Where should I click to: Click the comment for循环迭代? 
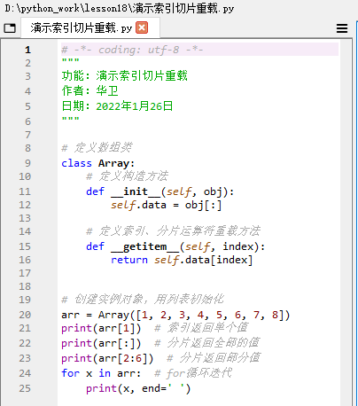click(x=193, y=373)
